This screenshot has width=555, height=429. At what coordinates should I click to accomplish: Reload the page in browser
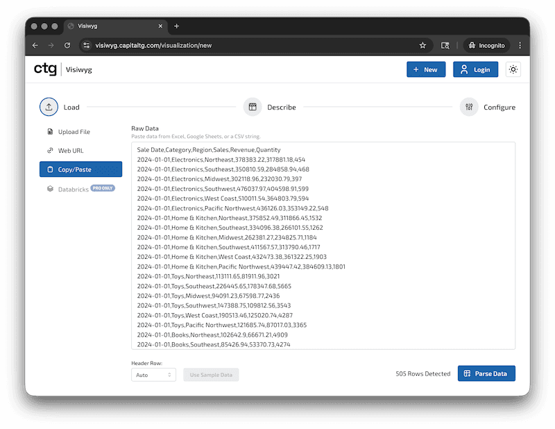click(67, 45)
